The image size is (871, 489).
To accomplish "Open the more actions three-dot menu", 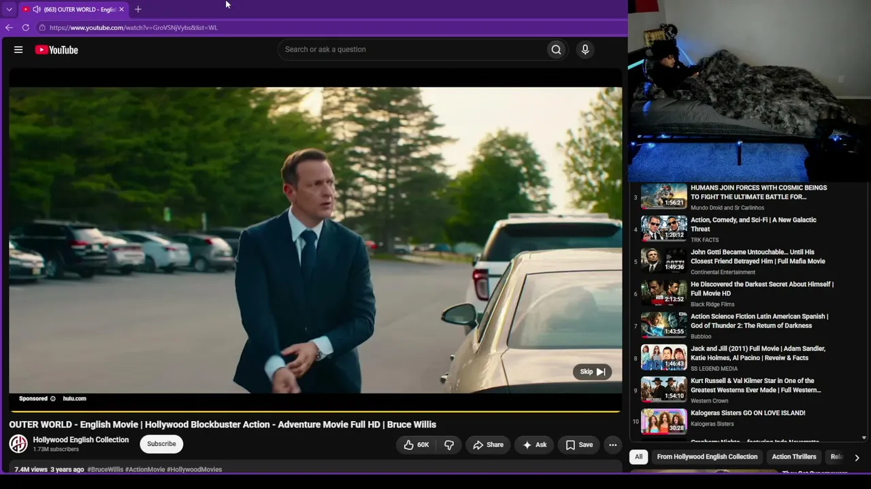I will [612, 445].
